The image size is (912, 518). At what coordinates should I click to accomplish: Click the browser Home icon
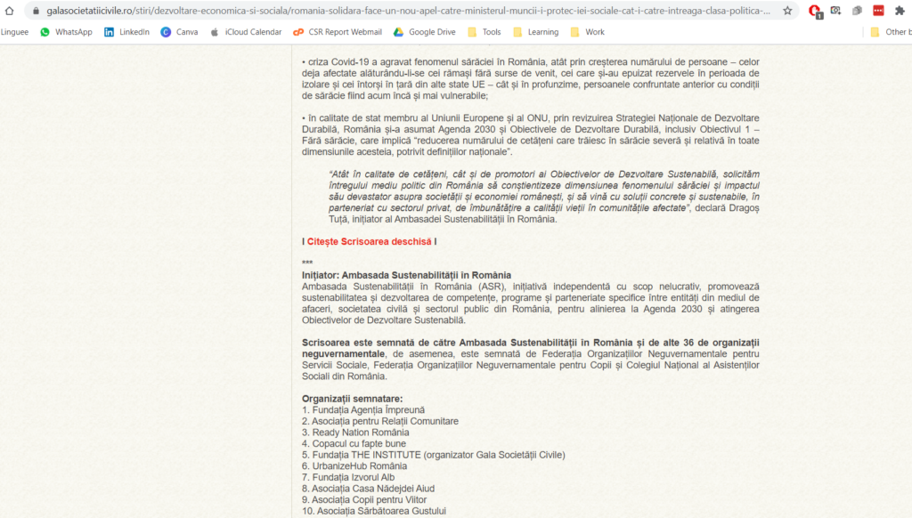9,11
